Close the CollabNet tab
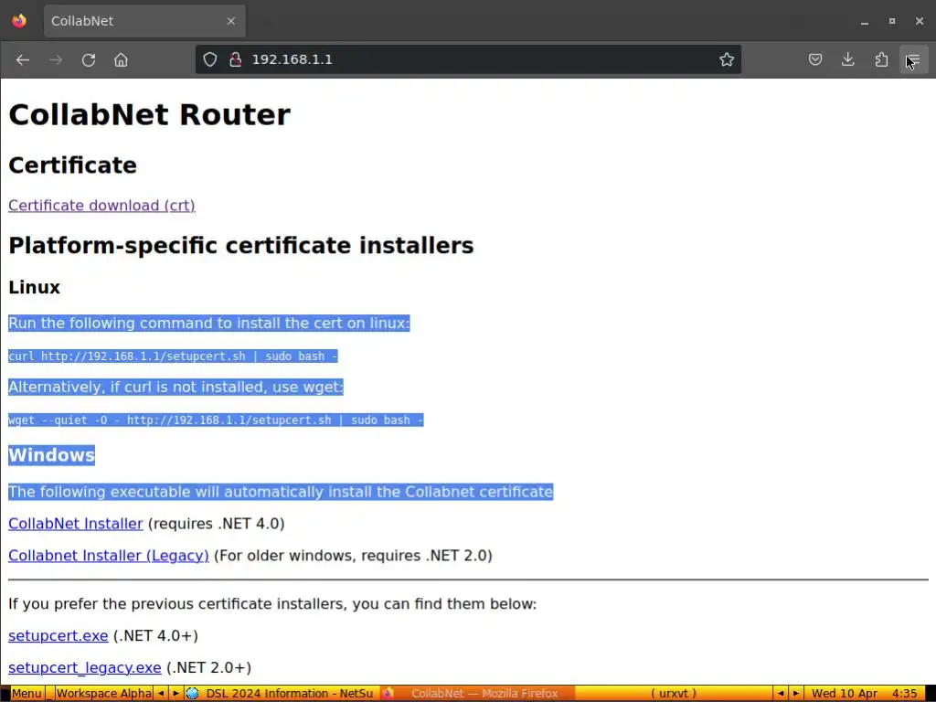The image size is (936, 702). click(231, 21)
